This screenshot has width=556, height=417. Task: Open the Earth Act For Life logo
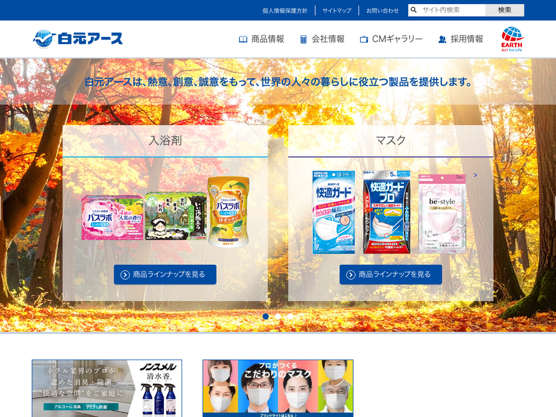pyautogui.click(x=512, y=39)
